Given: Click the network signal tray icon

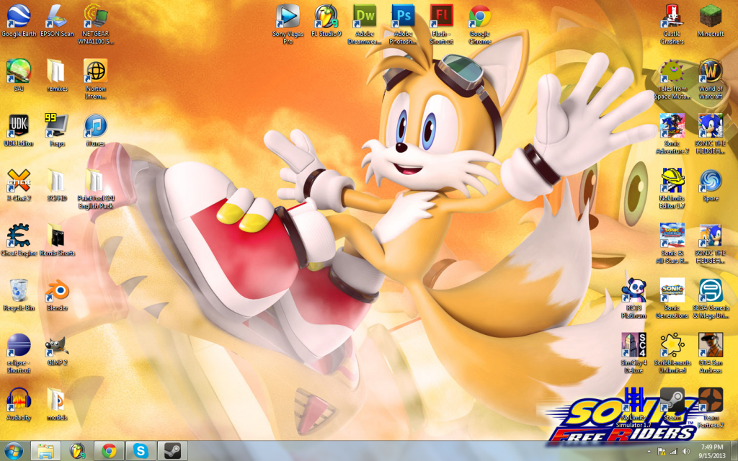Looking at the screenshot, I should [x=674, y=452].
